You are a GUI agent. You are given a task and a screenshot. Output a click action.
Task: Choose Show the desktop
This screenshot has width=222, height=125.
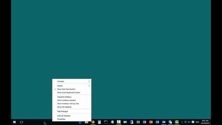pos(72,107)
